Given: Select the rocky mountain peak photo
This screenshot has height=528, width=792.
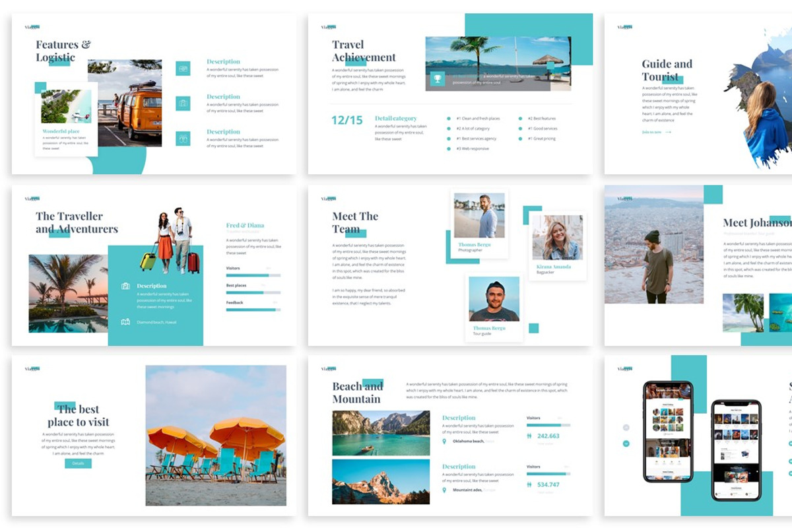Looking at the screenshot, I should click(x=381, y=482).
